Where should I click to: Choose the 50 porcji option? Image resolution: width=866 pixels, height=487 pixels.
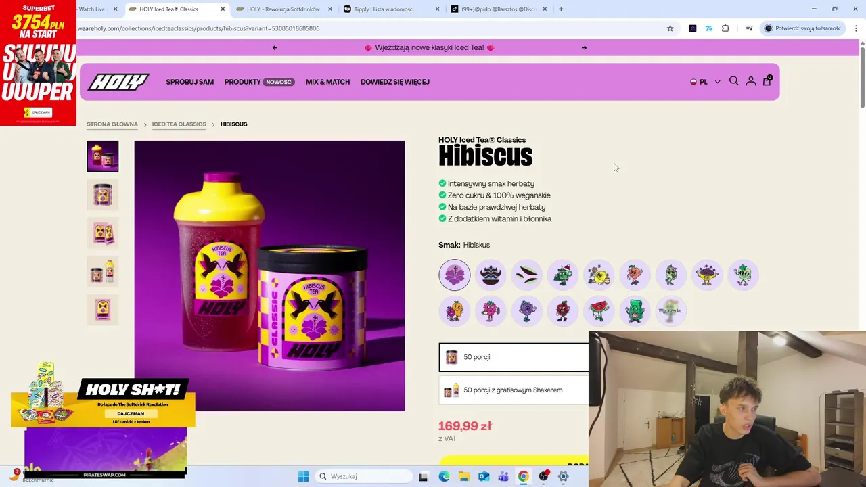[514, 357]
